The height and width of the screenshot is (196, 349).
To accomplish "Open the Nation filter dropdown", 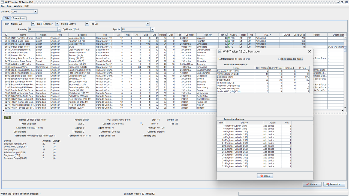I will pyautogui.click(x=33, y=24).
